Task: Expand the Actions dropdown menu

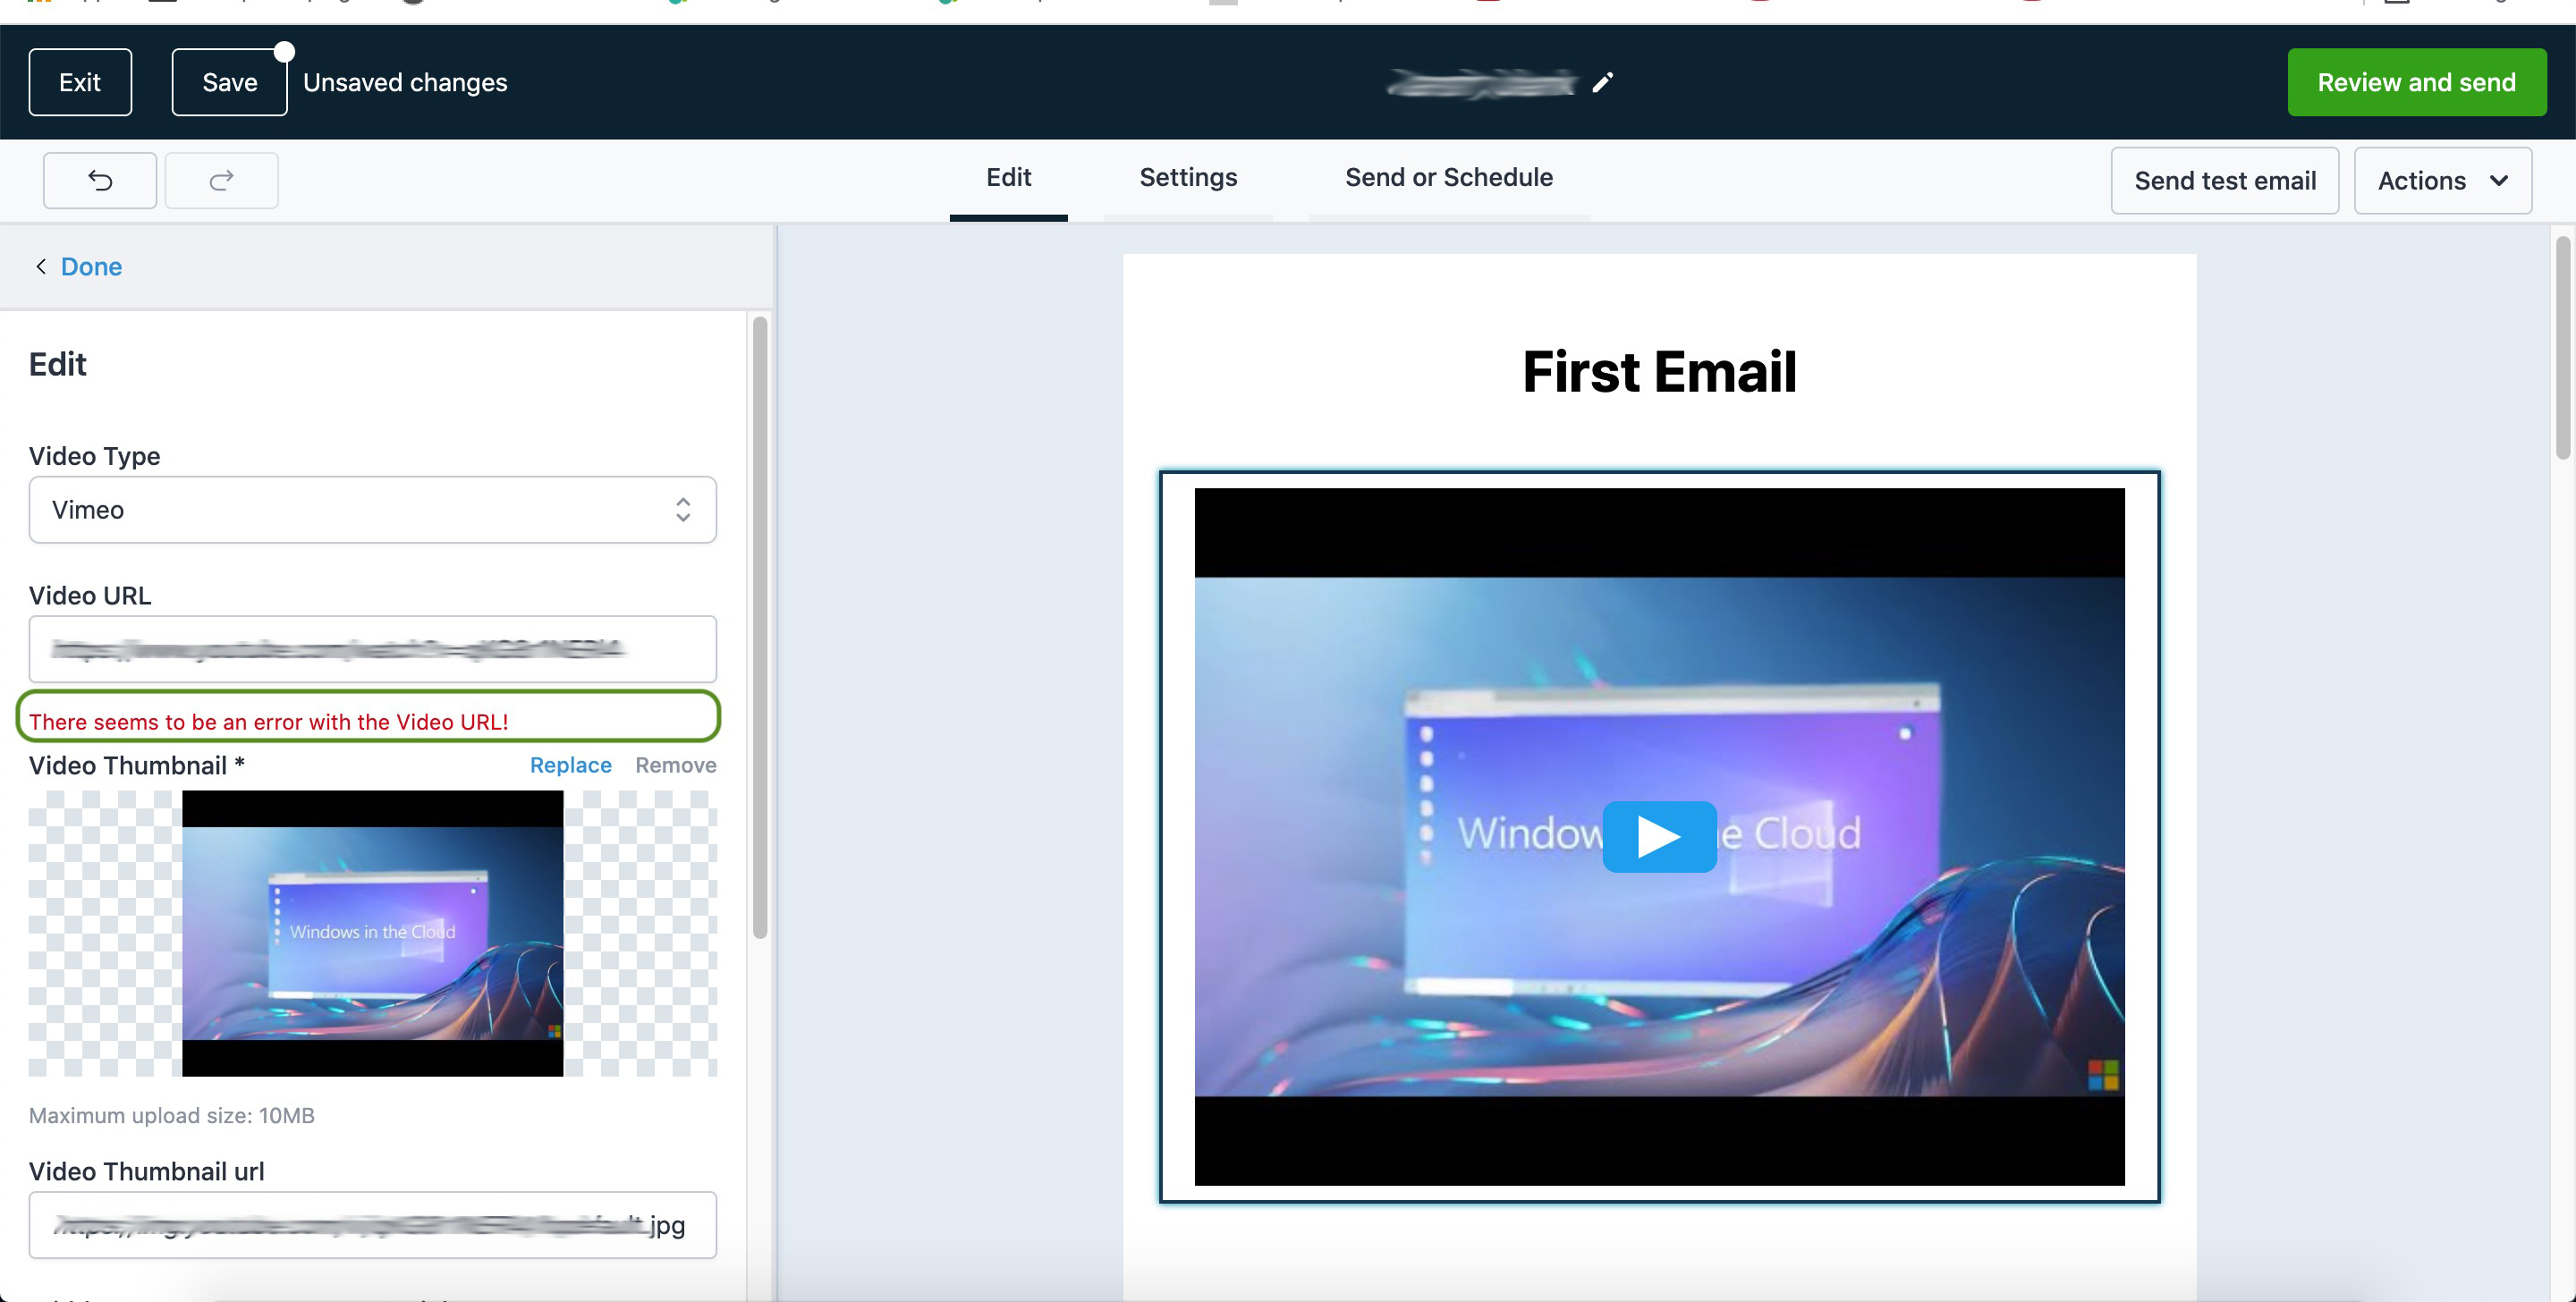Action: (x=2442, y=181)
